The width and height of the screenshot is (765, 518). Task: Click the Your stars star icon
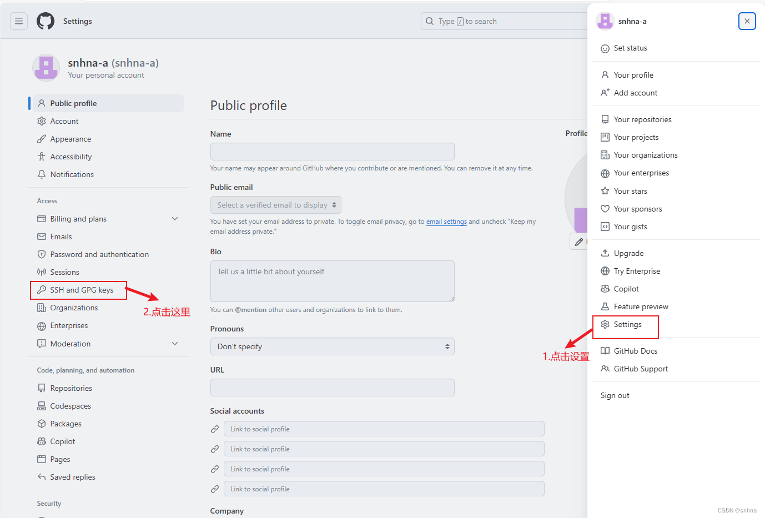pos(605,191)
